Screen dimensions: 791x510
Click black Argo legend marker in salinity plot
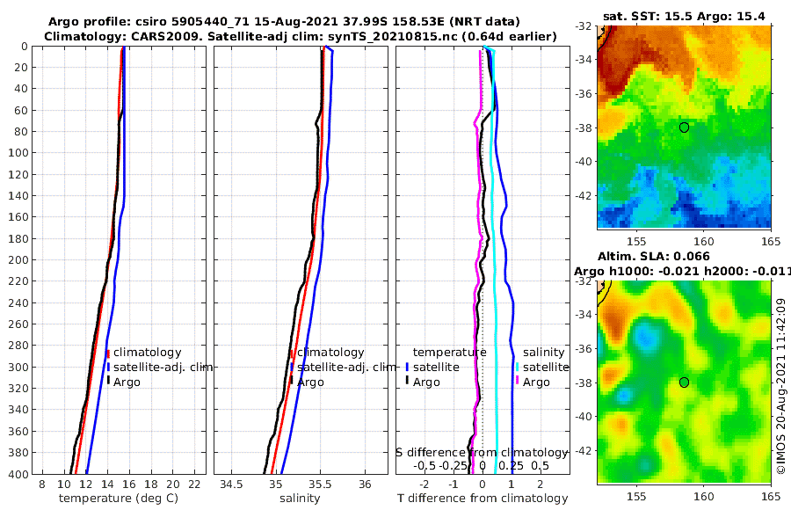pos(291,382)
